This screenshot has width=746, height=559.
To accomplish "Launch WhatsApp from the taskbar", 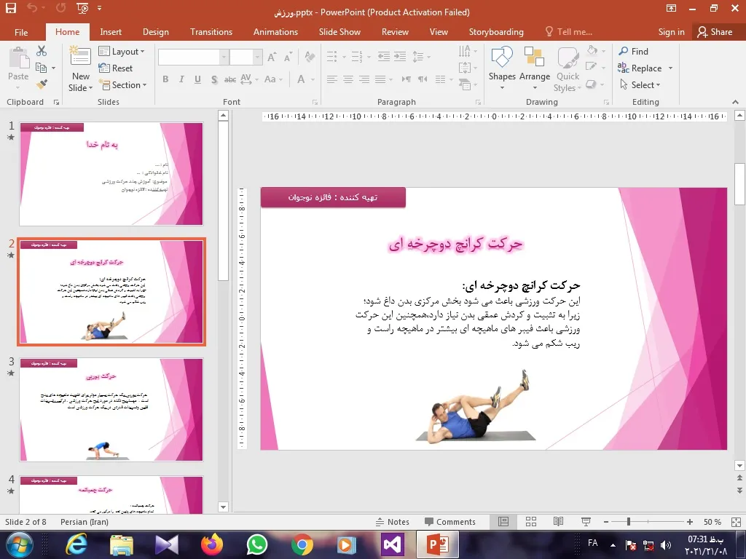I will click(x=256, y=544).
